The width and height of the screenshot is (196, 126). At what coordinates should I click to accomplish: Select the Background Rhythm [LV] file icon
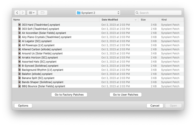click(19, 70)
